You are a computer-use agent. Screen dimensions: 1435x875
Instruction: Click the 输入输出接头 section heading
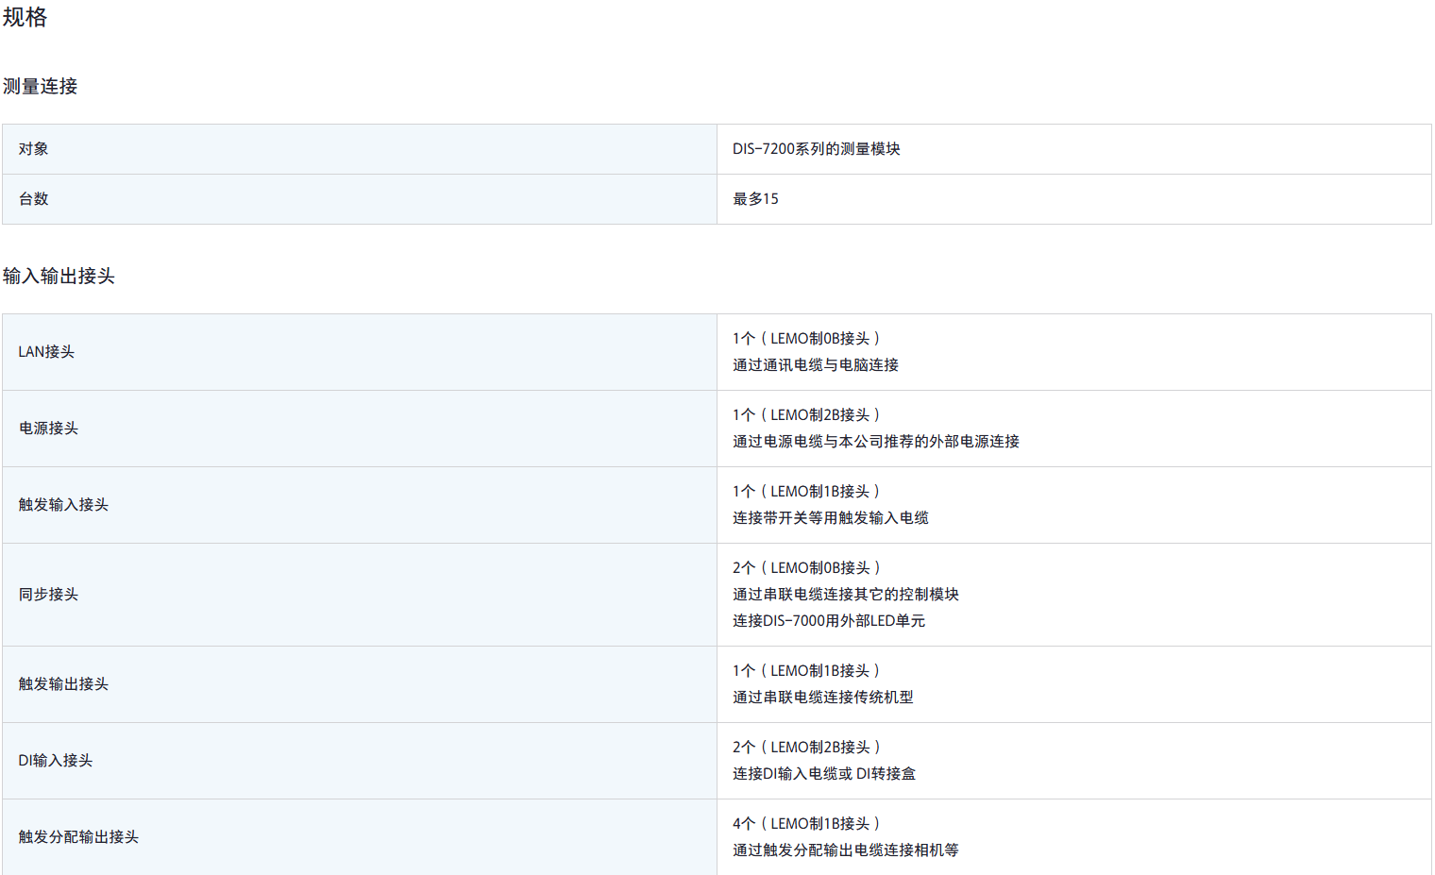coord(59,277)
